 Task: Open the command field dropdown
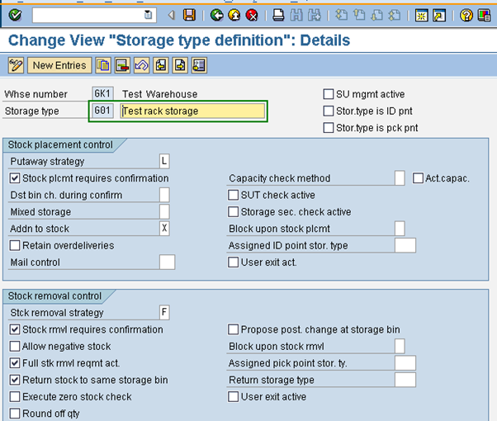tap(148, 15)
